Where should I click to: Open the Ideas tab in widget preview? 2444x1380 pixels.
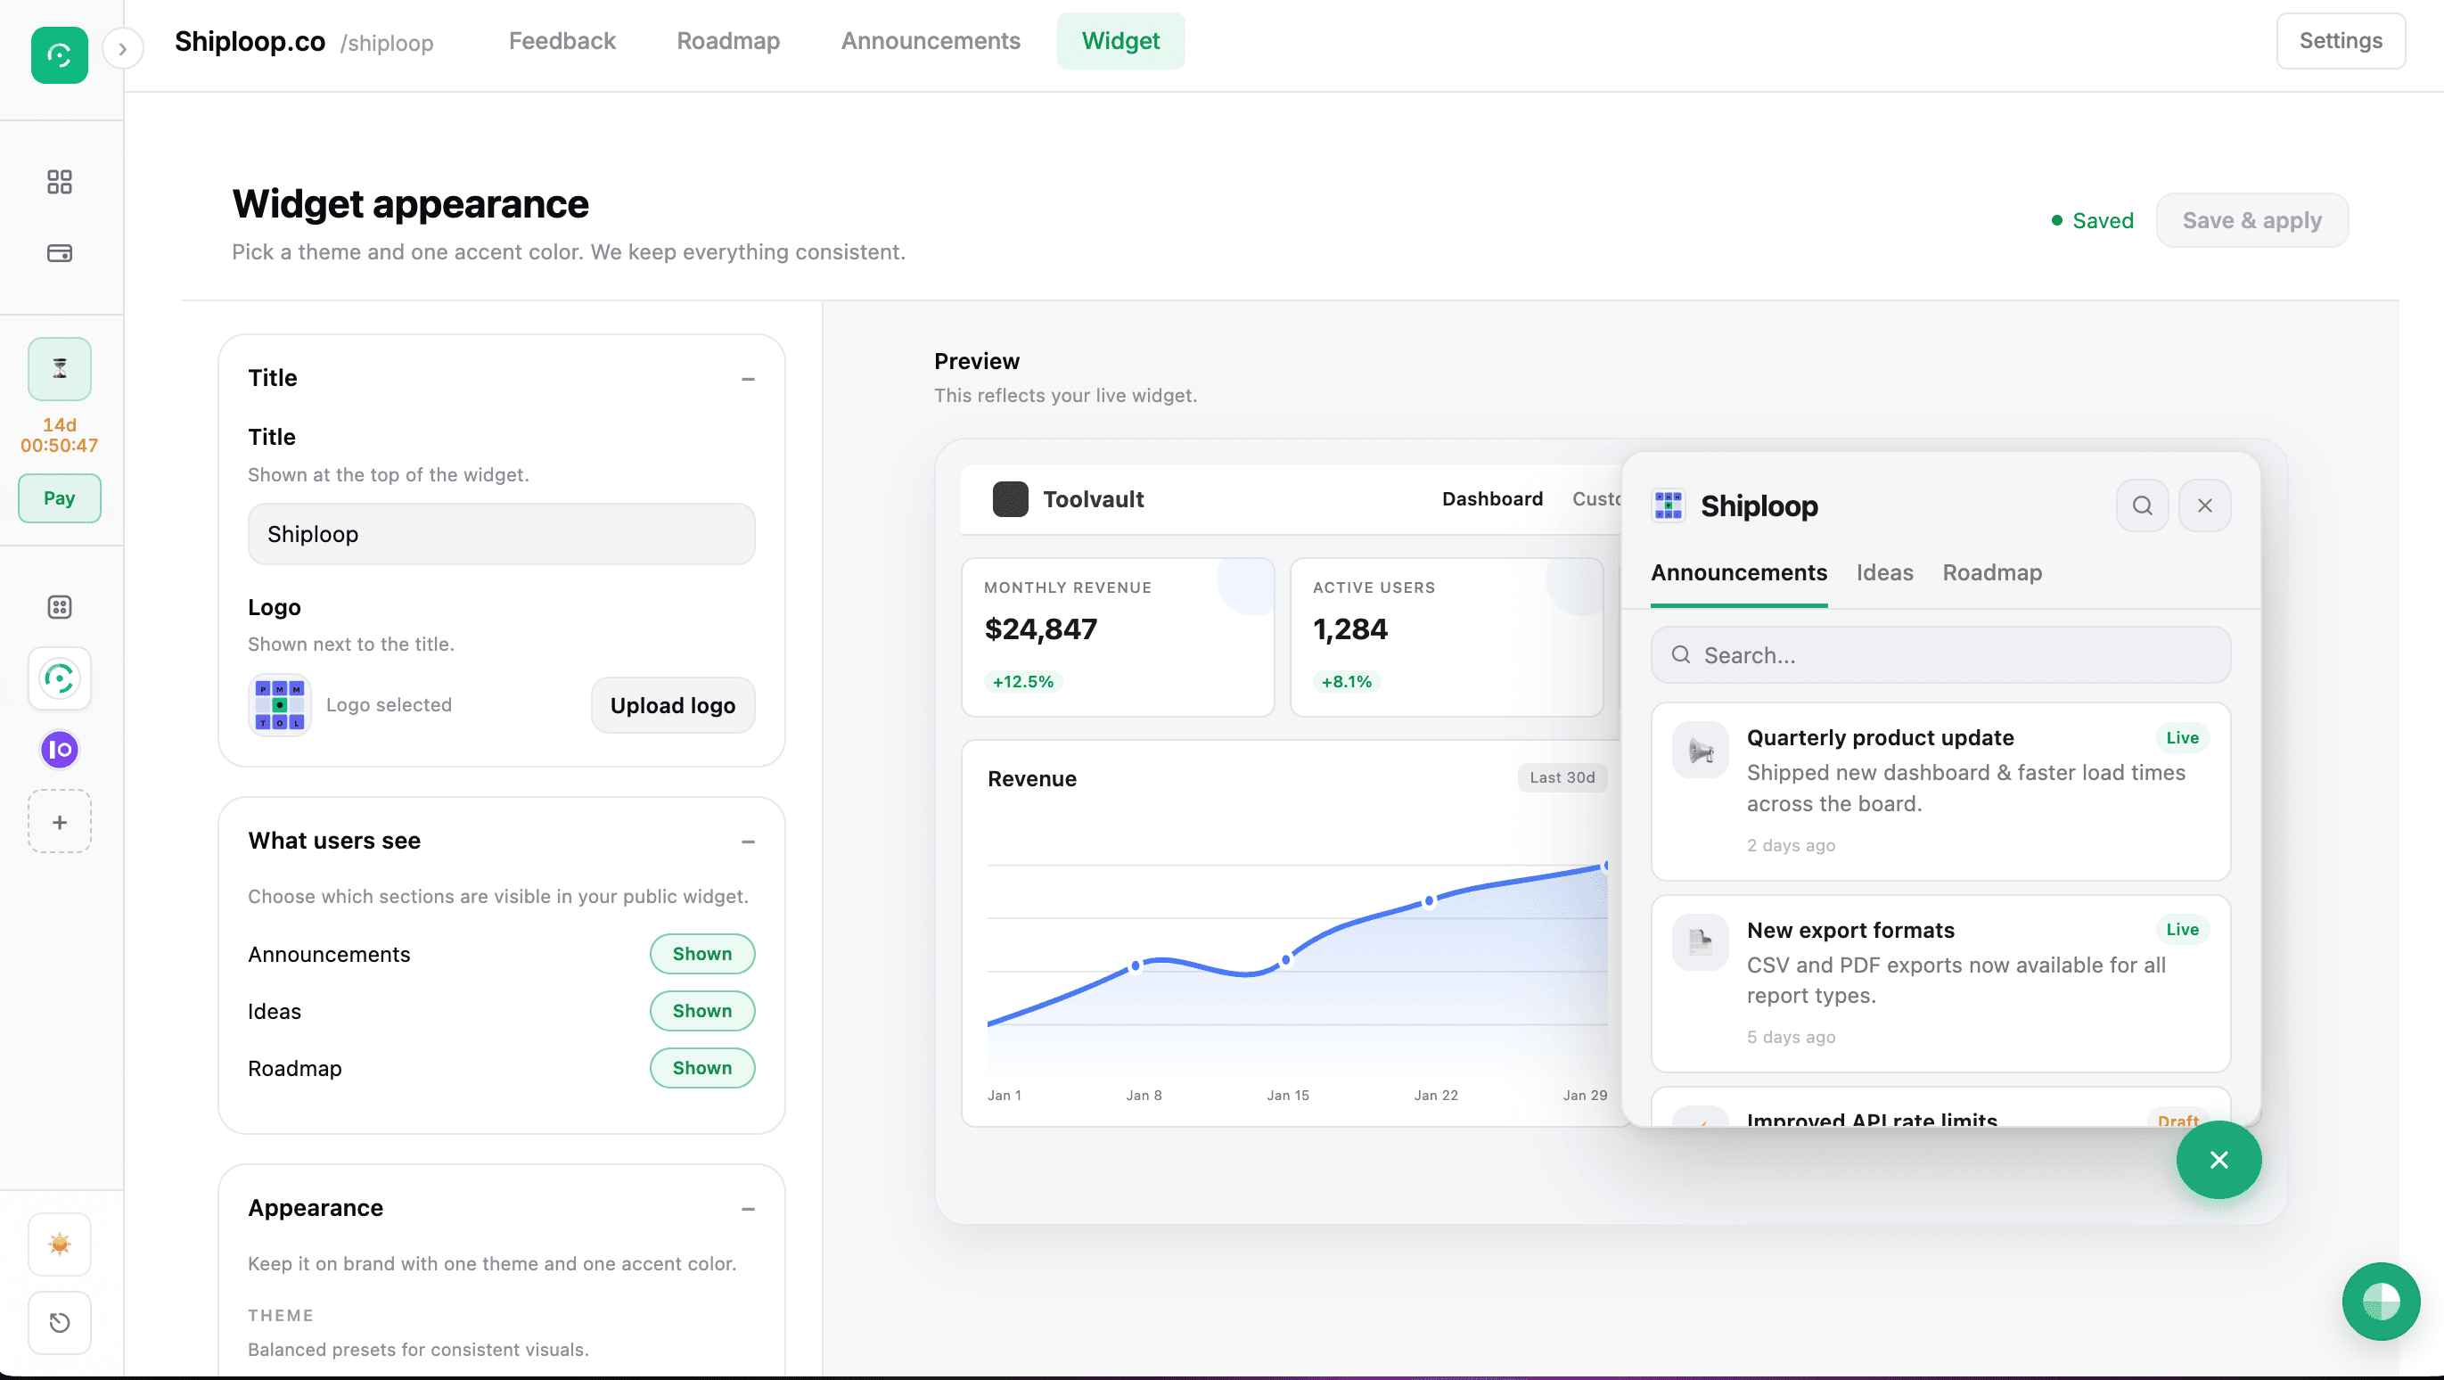(1884, 572)
